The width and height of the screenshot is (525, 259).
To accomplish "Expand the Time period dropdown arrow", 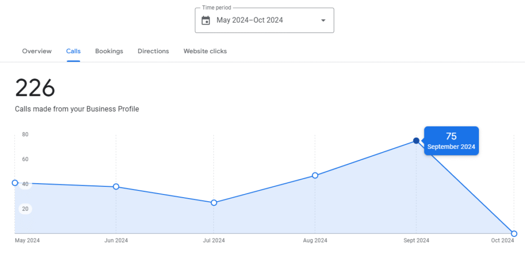I will [x=323, y=20].
